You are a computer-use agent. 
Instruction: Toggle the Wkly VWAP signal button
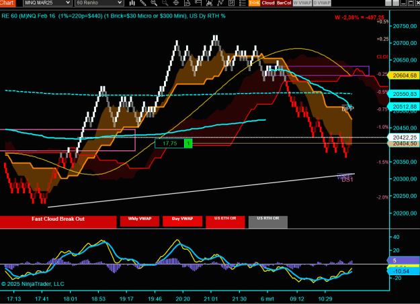point(140,221)
